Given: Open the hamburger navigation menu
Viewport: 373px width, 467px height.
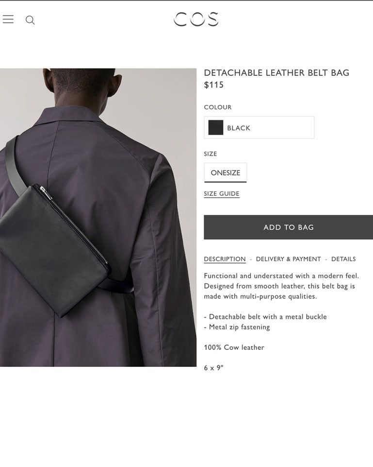Looking at the screenshot, I should tap(8, 19).
